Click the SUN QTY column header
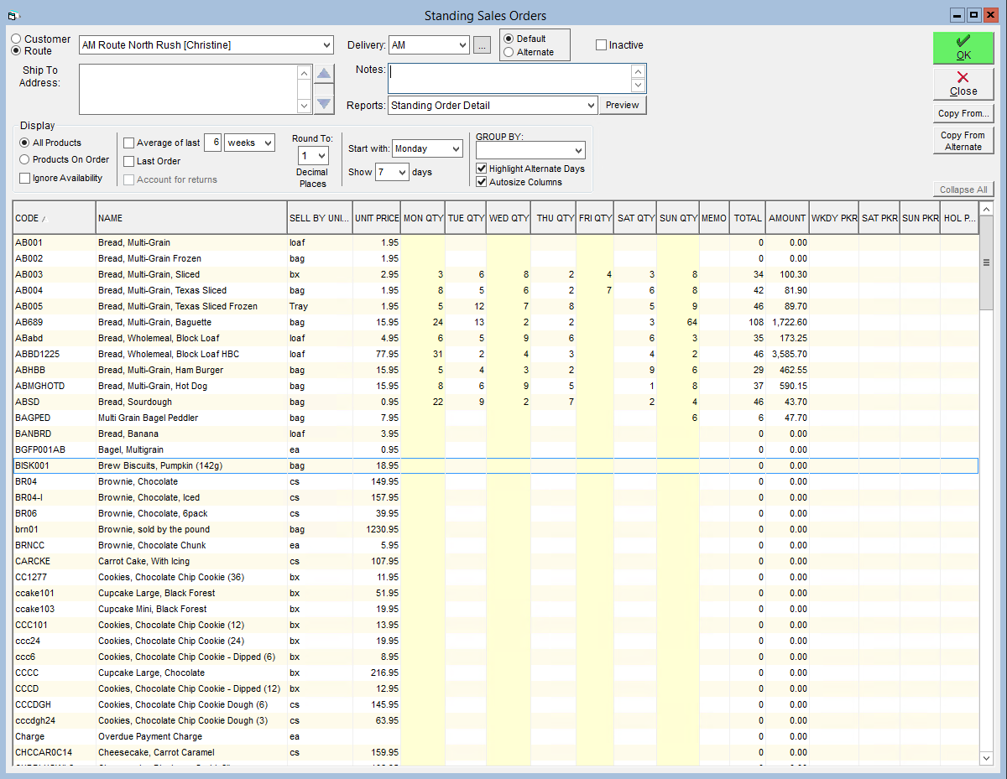 click(678, 218)
